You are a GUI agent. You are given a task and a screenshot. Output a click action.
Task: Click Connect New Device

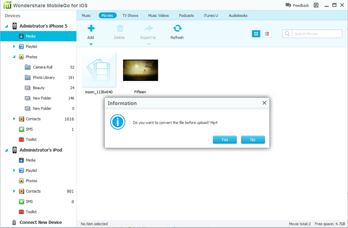41,222
